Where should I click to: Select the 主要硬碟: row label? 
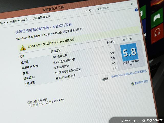tap(30, 83)
